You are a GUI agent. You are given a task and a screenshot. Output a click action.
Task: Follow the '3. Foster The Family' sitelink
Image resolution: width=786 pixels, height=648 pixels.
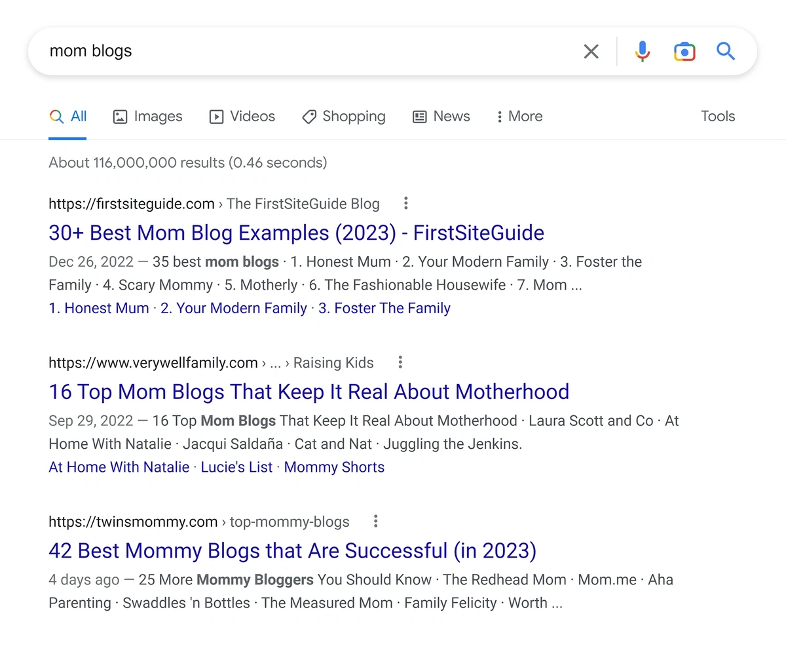[384, 308]
